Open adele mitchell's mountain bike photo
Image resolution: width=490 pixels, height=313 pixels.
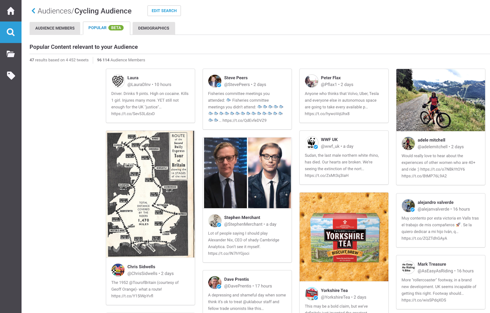441,100
